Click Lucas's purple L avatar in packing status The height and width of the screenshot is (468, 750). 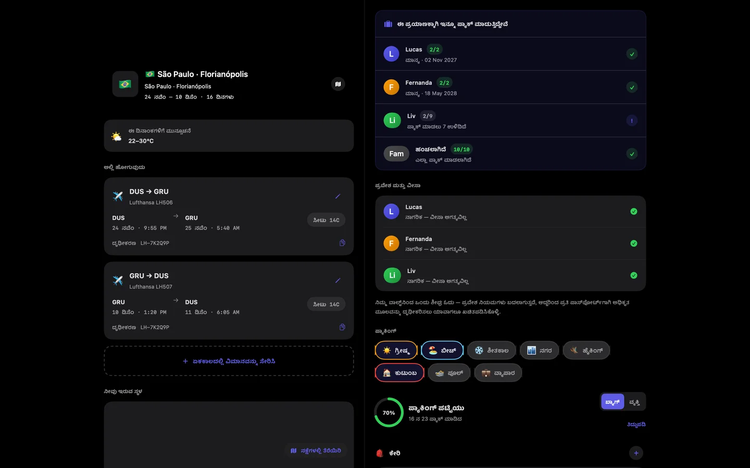coord(392,54)
